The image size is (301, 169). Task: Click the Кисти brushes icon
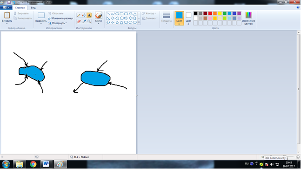click(99, 15)
